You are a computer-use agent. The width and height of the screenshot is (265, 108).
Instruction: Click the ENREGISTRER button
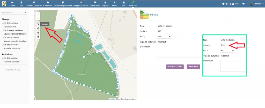point(175,67)
